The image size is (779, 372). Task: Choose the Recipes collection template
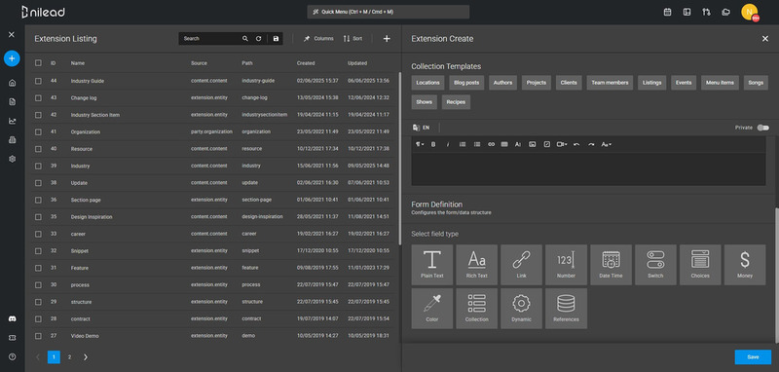coord(456,102)
